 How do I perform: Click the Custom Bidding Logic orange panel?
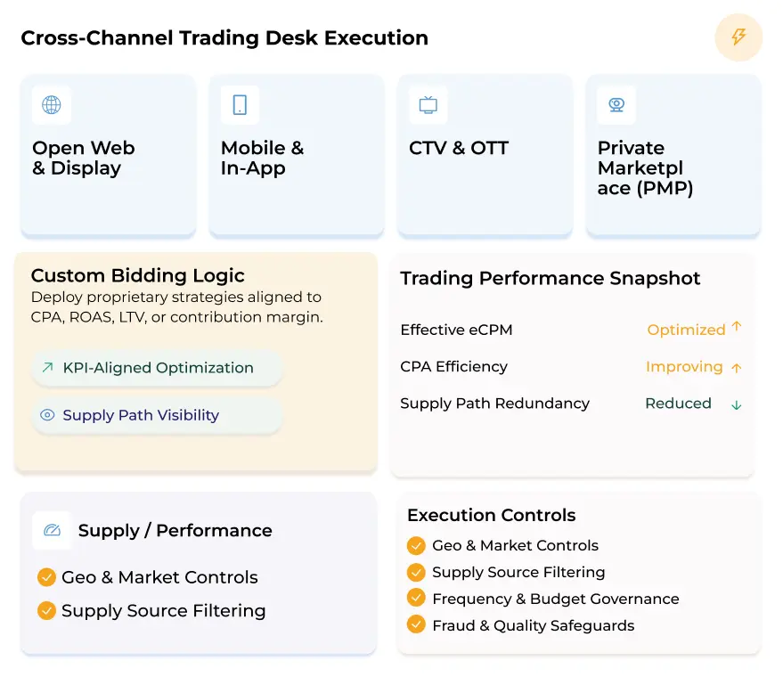point(196,445)
